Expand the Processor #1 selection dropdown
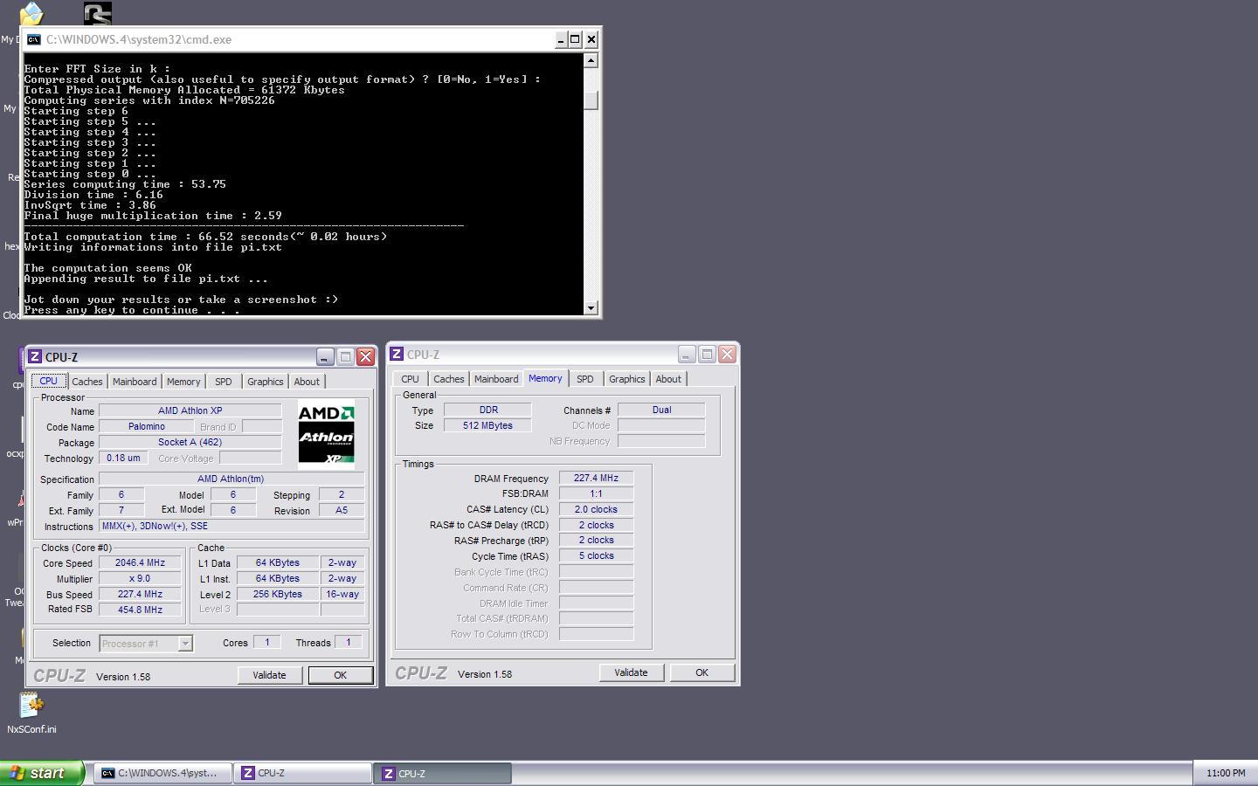This screenshot has height=786, width=1258. point(185,644)
